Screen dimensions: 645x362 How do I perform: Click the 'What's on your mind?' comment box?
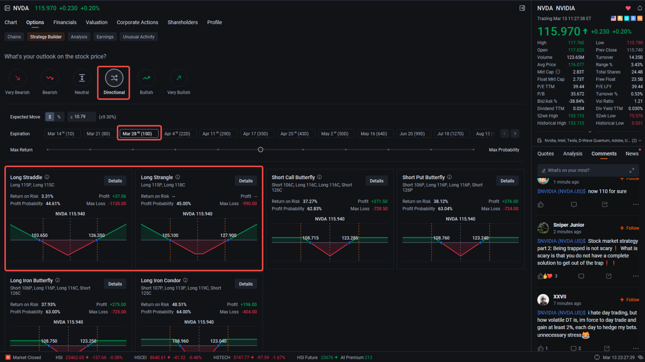pyautogui.click(x=588, y=170)
